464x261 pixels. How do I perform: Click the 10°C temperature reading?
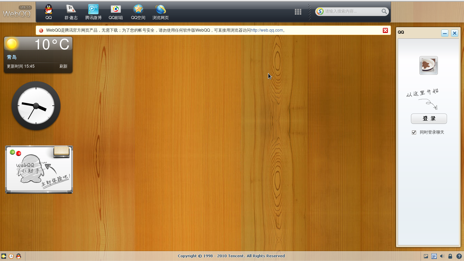(52, 44)
